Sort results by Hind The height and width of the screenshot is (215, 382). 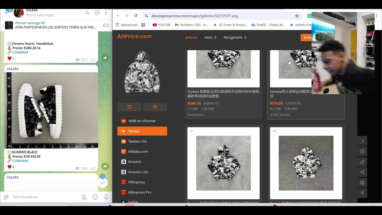click(x=210, y=37)
